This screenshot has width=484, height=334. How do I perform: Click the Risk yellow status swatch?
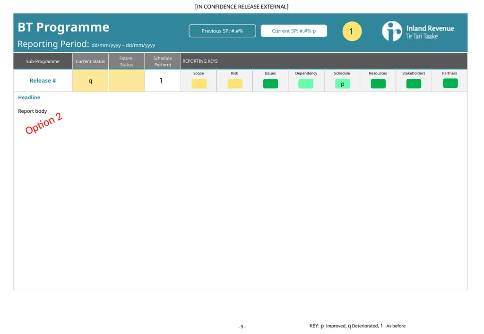coord(235,84)
